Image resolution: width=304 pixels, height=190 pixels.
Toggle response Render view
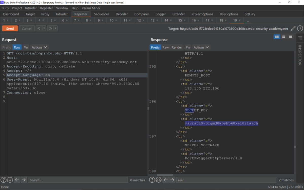pos(177,47)
